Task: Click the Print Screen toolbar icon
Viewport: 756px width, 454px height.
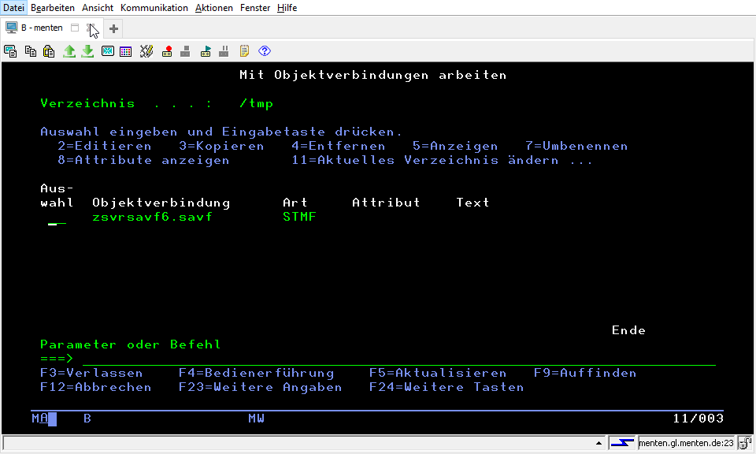Action: [11, 51]
